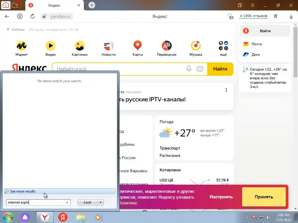Bookmark the page with bookmark icon

pyautogui.click(x=276, y=16)
